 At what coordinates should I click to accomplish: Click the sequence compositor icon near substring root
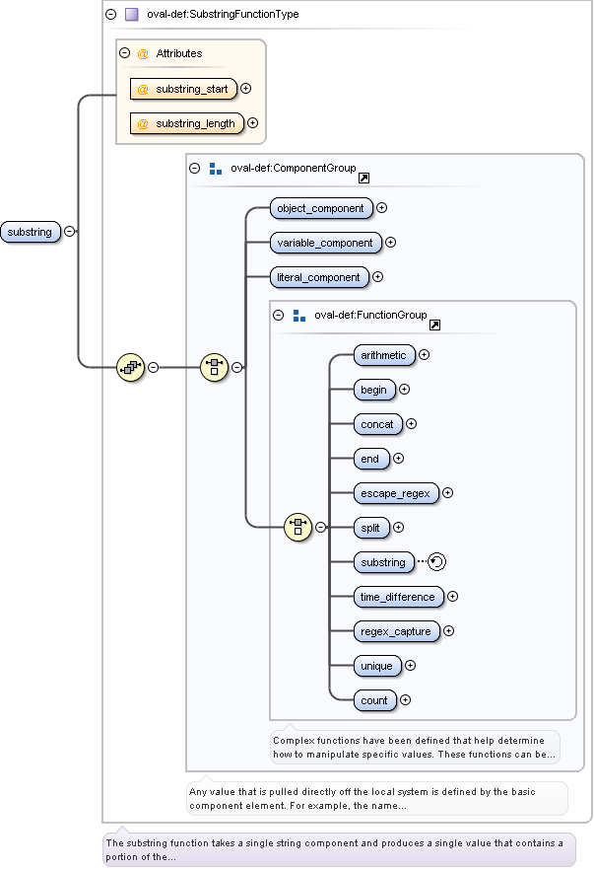coord(130,368)
